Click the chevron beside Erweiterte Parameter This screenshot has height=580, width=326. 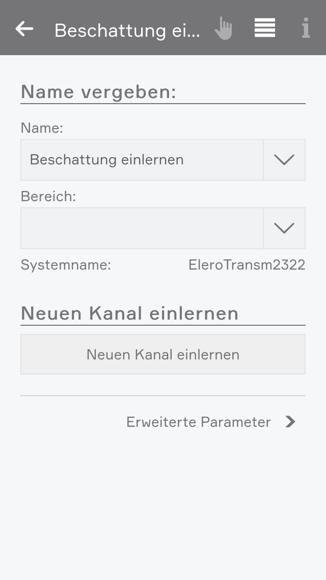click(x=290, y=422)
